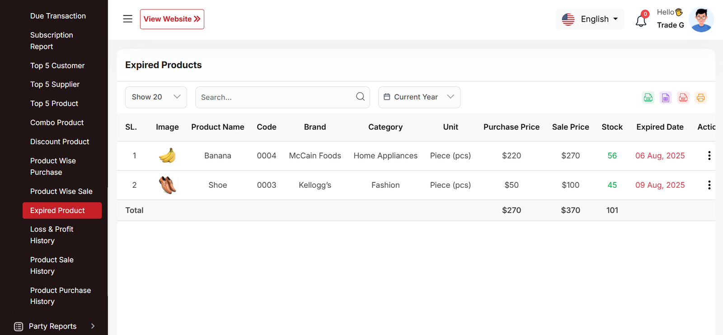Open actions menu for Shoe row
This screenshot has height=335, width=723.
[709, 185]
